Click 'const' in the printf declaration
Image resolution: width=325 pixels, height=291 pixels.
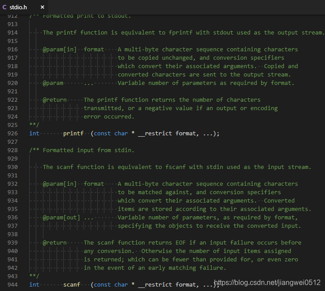click(103, 134)
